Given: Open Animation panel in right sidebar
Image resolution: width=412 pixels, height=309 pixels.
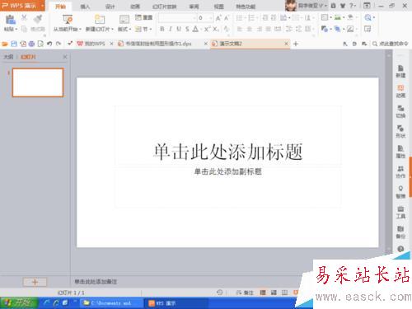Looking at the screenshot, I should point(400,91).
